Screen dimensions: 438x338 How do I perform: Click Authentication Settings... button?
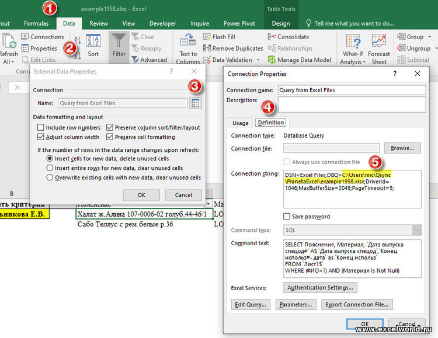(x=320, y=287)
